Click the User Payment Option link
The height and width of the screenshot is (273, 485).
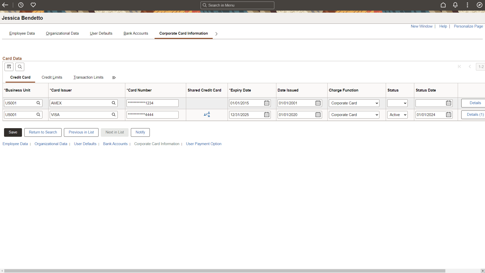[204, 144]
